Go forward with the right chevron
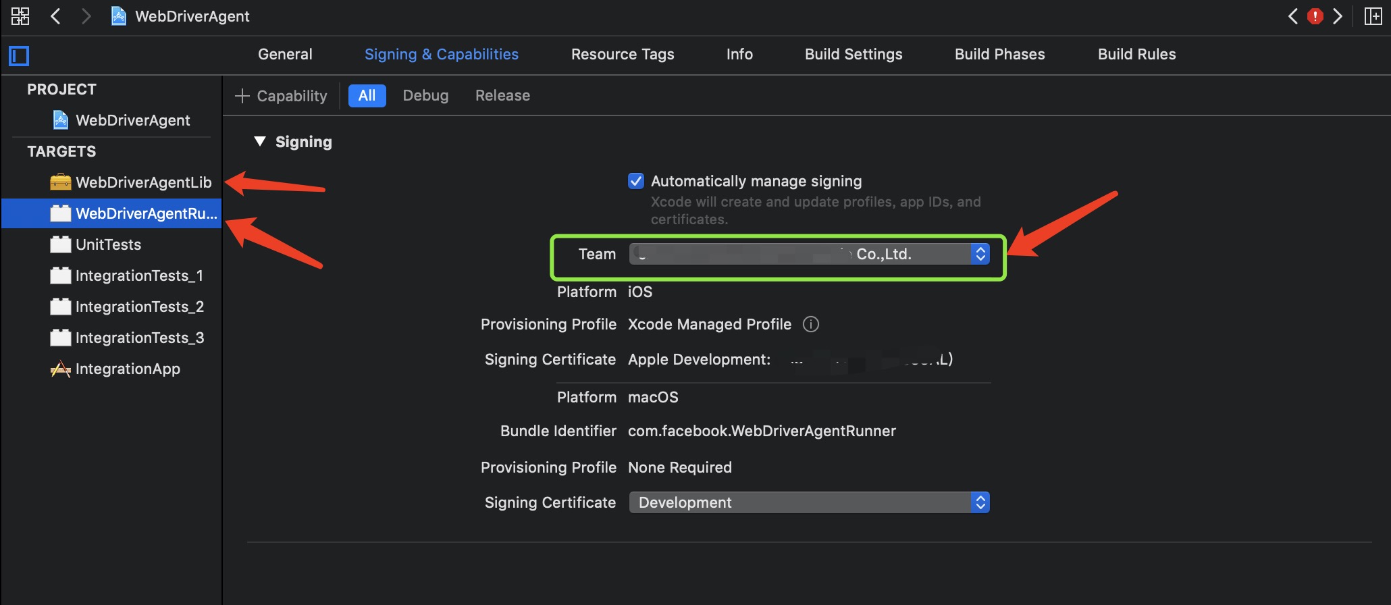This screenshot has height=605, width=1391. 86,16
